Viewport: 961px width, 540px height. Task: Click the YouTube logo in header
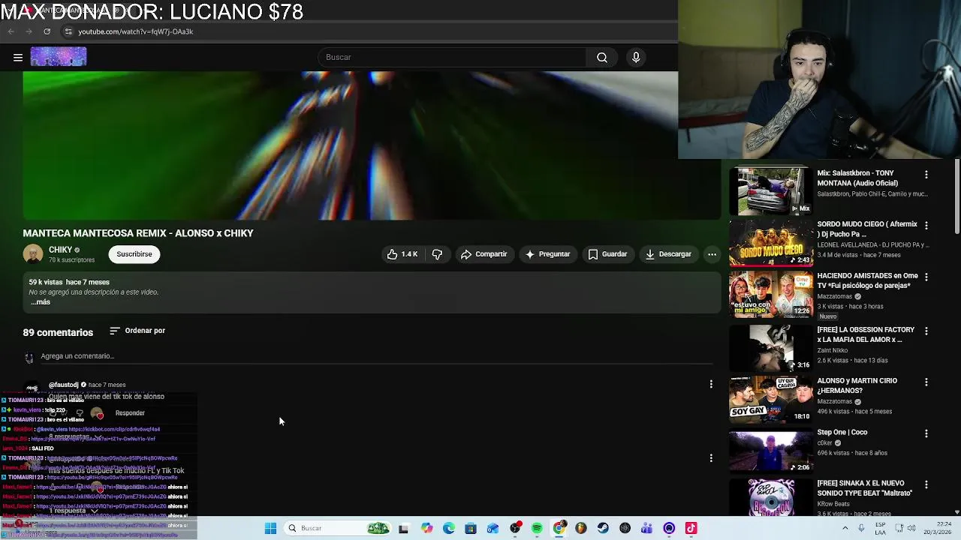click(59, 57)
